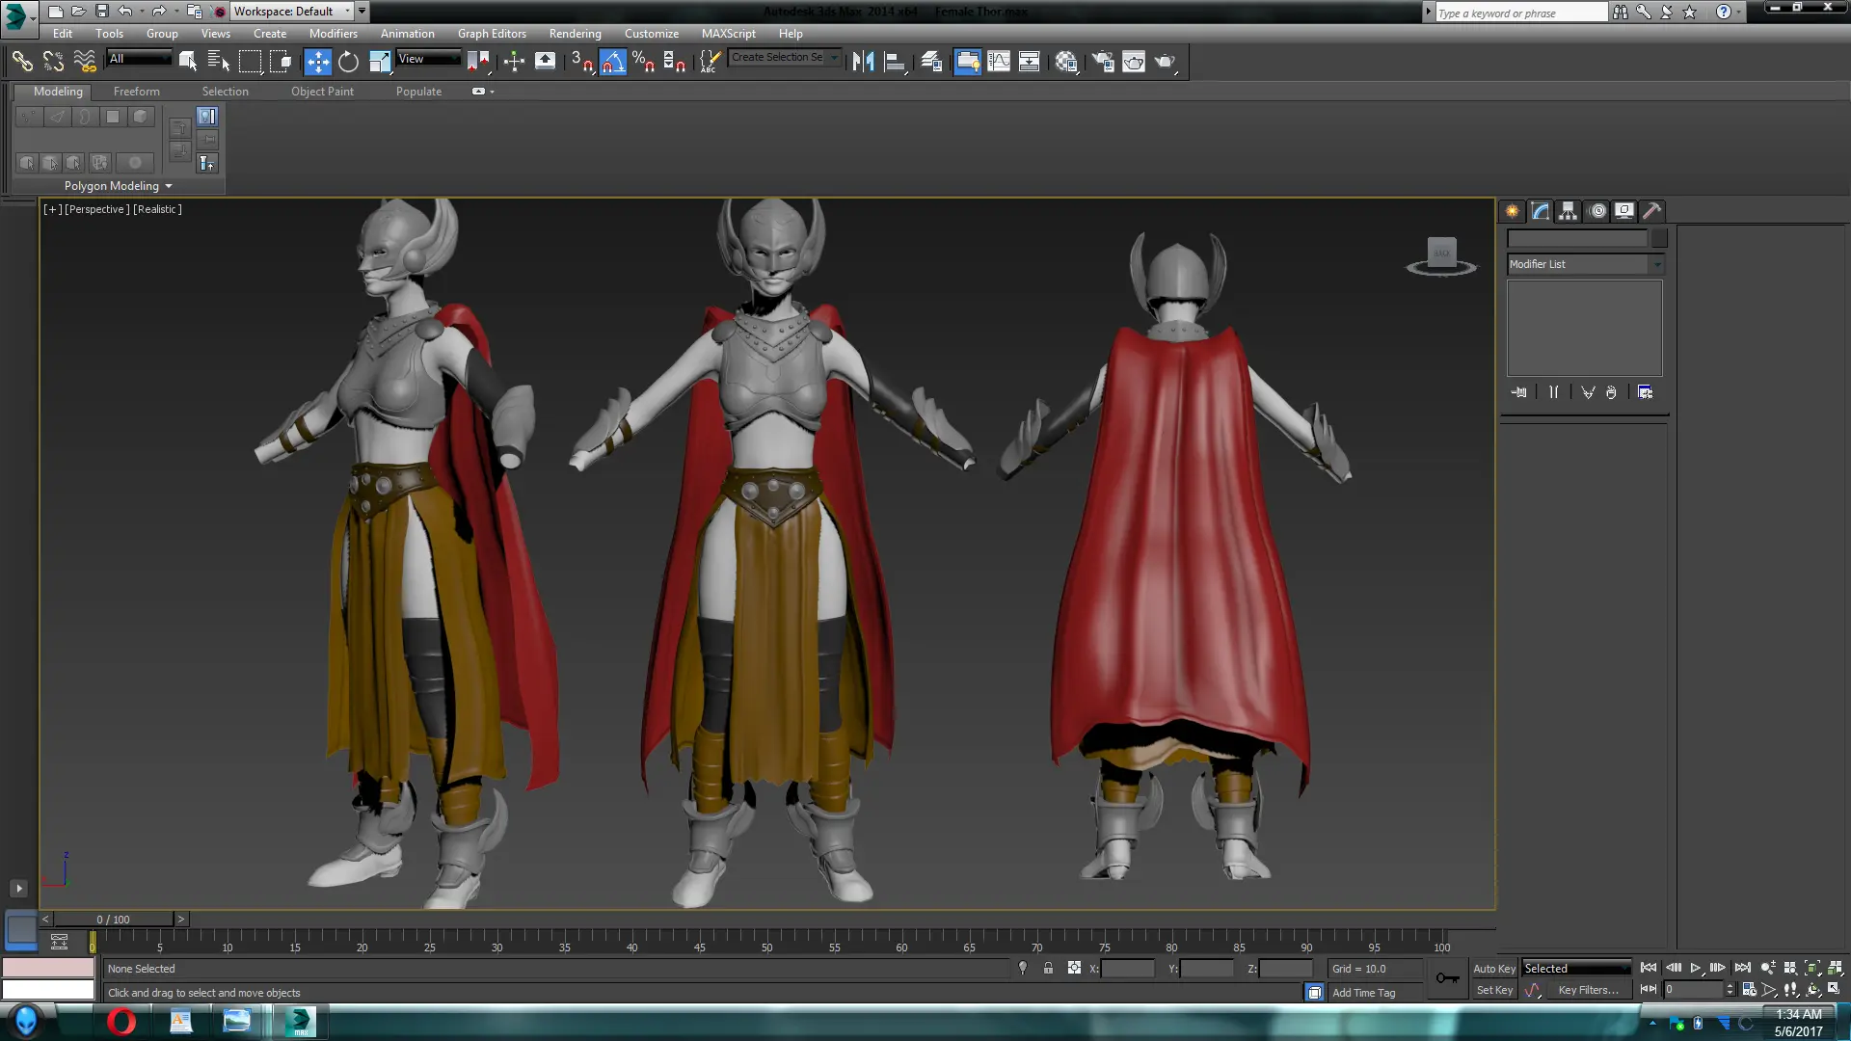The width and height of the screenshot is (1851, 1041).
Task: Click the Mirror tool icon
Action: pyautogui.click(x=863, y=62)
